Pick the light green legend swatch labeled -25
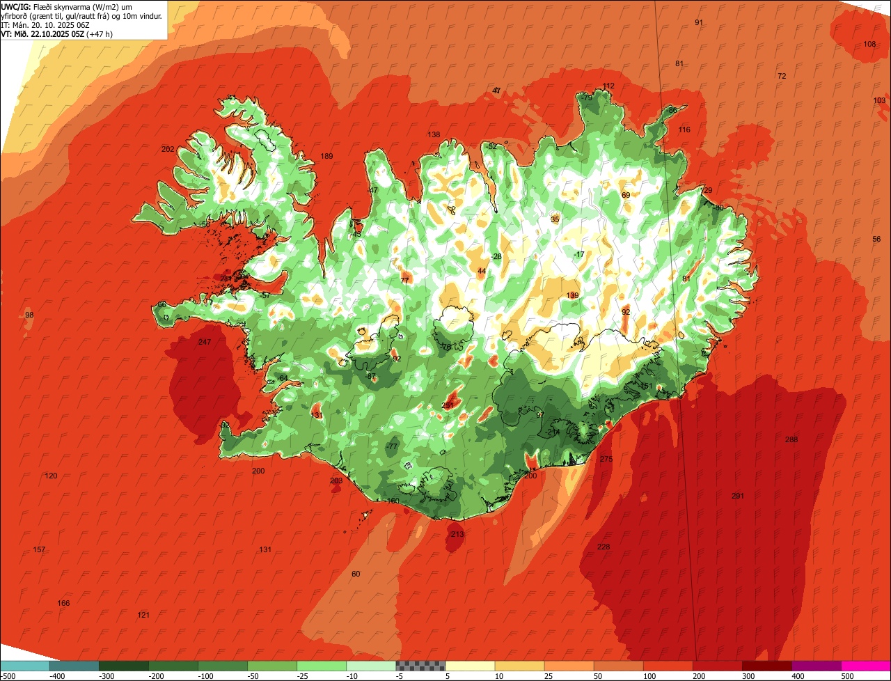The image size is (891, 681). click(321, 666)
